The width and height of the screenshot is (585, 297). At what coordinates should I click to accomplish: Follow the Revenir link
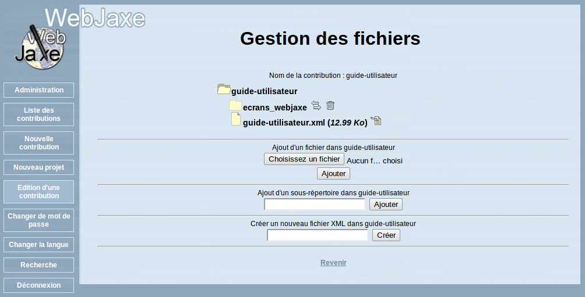[333, 263]
